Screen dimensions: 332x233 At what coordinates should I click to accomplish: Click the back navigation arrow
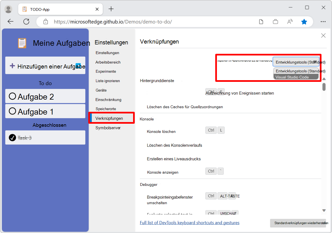(10, 21)
